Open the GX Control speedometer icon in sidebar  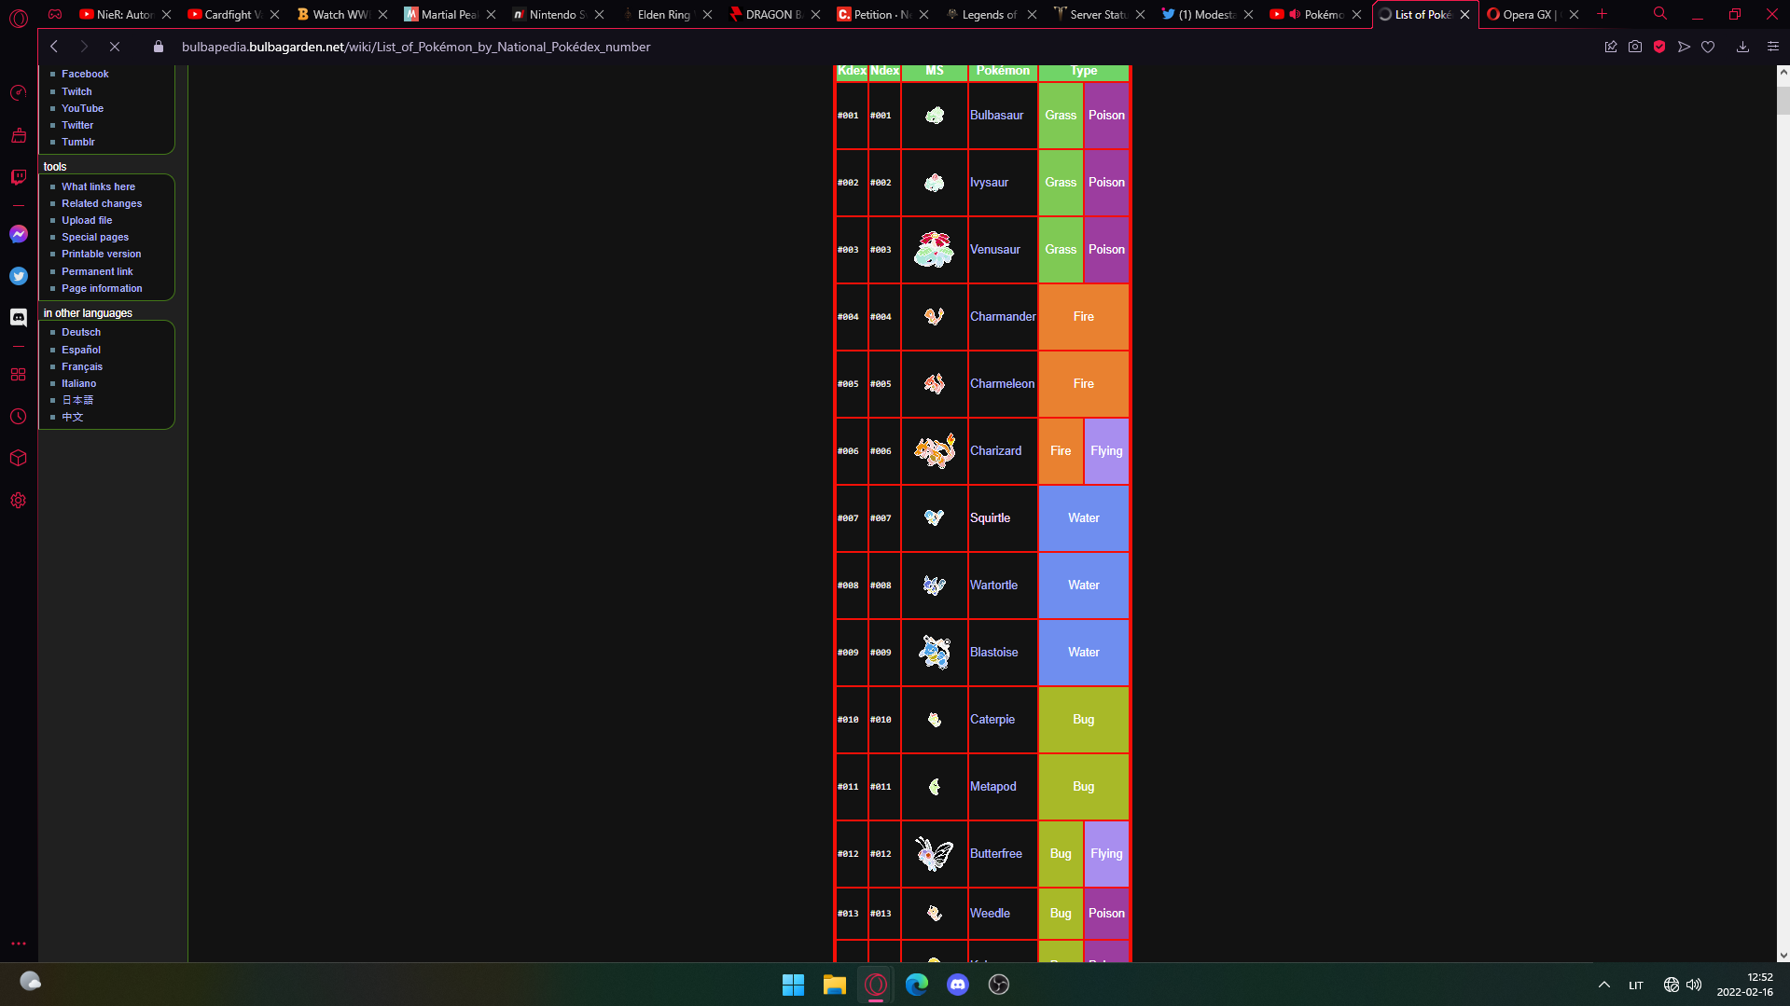click(18, 92)
